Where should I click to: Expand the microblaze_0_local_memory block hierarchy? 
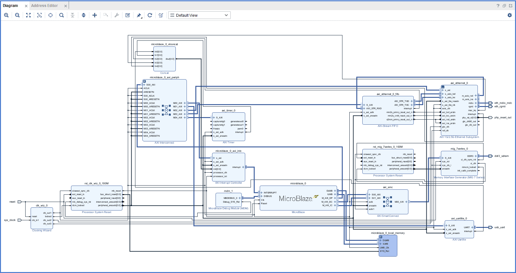pos(381,237)
